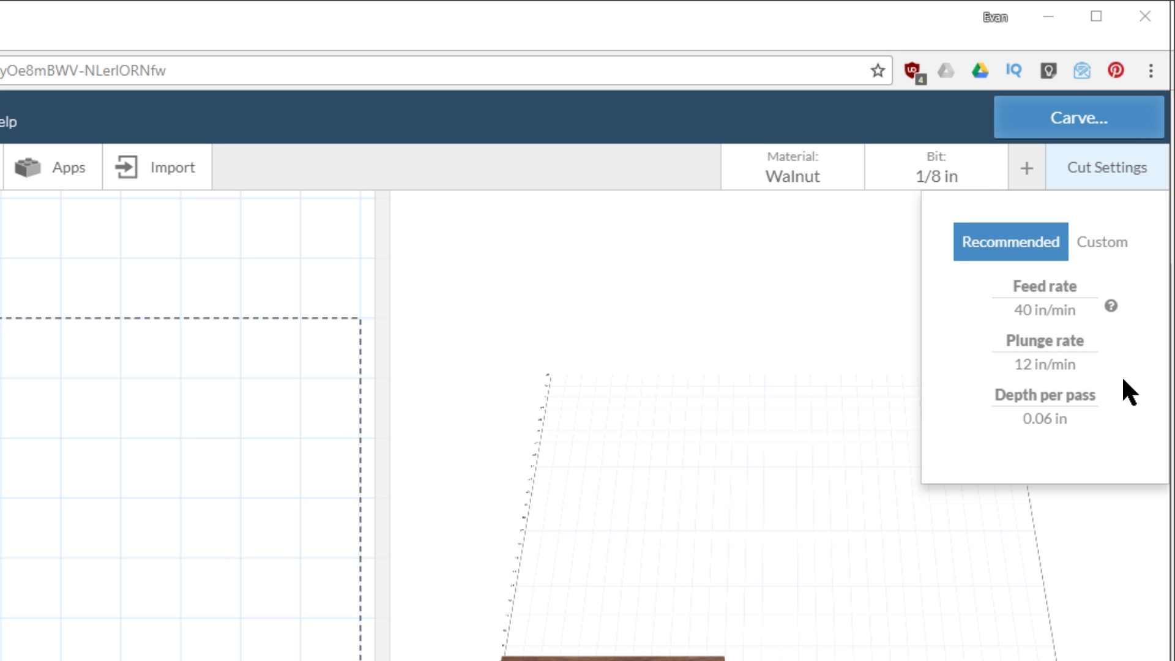The width and height of the screenshot is (1175, 661).
Task: Click the grey Google Drive extension icon
Action: [x=946, y=71]
